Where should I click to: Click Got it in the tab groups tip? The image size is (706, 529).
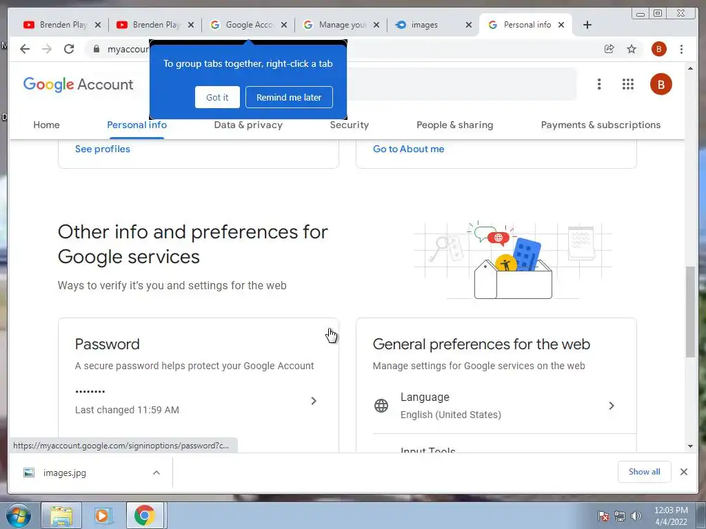[x=217, y=97]
